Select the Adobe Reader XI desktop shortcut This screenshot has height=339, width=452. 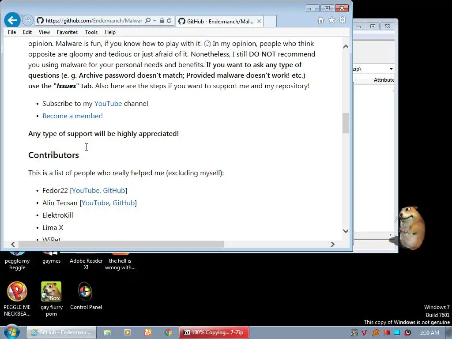pyautogui.click(x=86, y=261)
